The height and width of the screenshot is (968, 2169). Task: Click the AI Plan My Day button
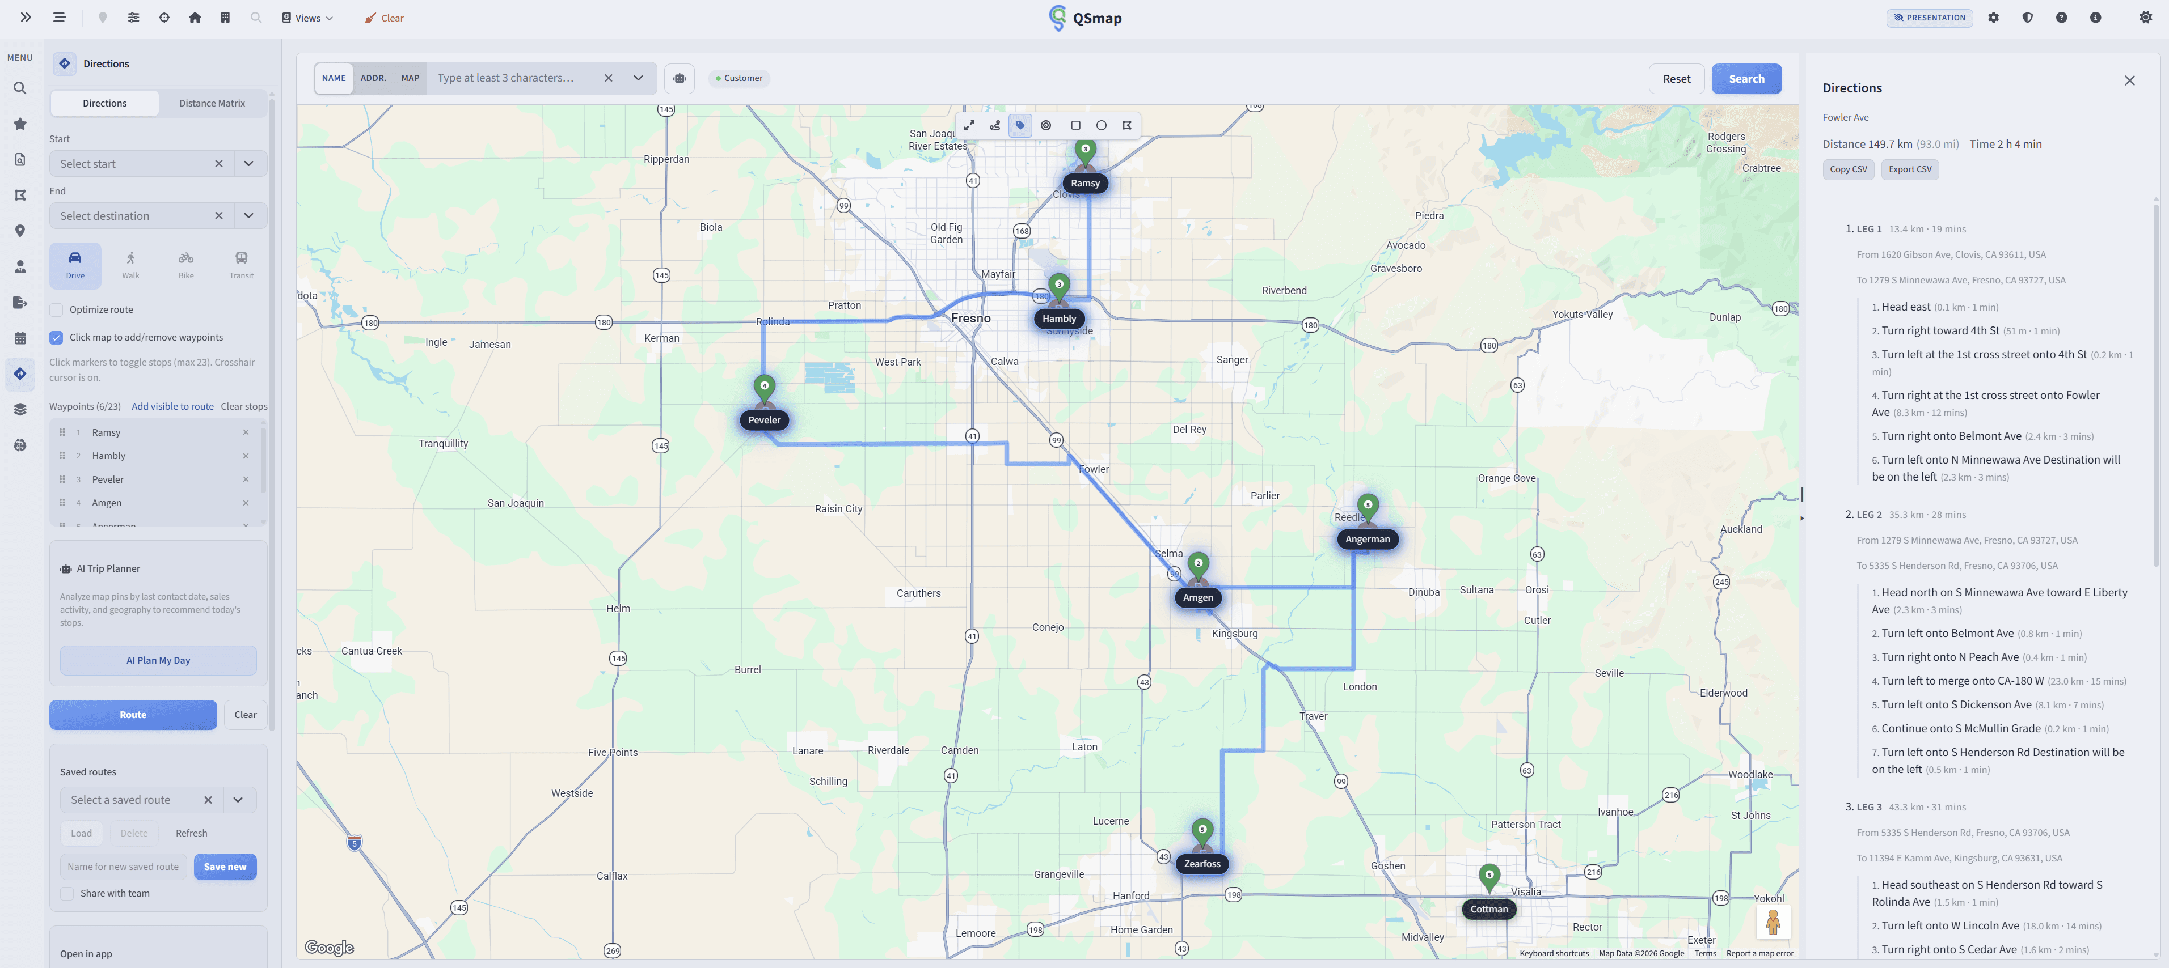(158, 660)
